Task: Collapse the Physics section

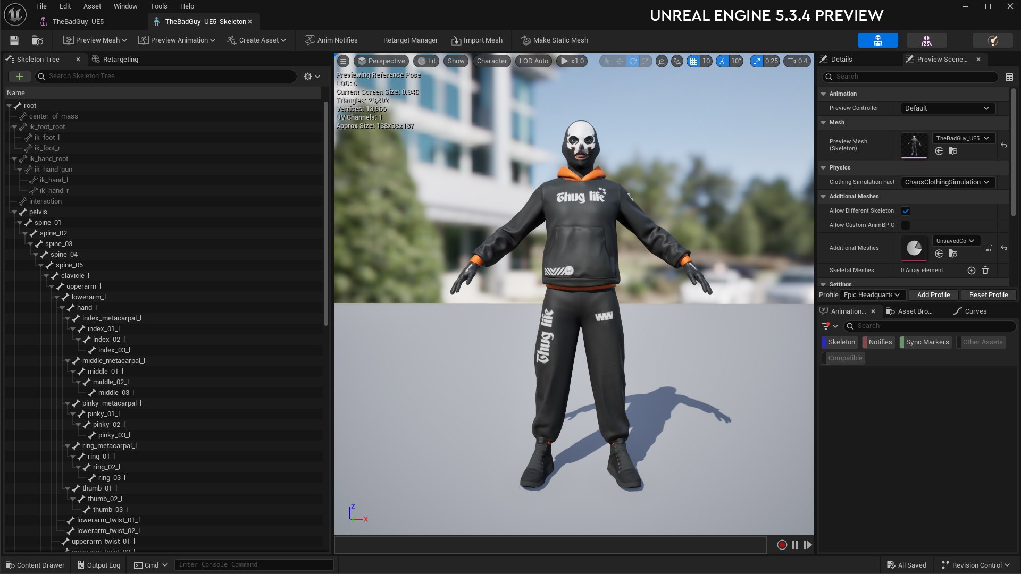Action: pyautogui.click(x=823, y=168)
